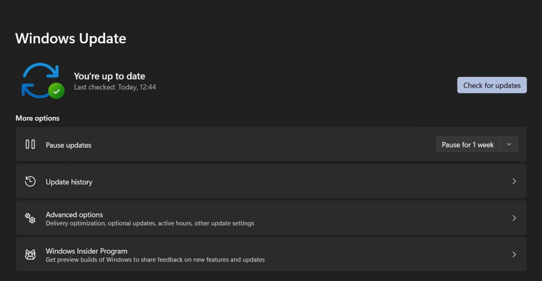
Task: Open Advanced options settings
Action: [74, 214]
